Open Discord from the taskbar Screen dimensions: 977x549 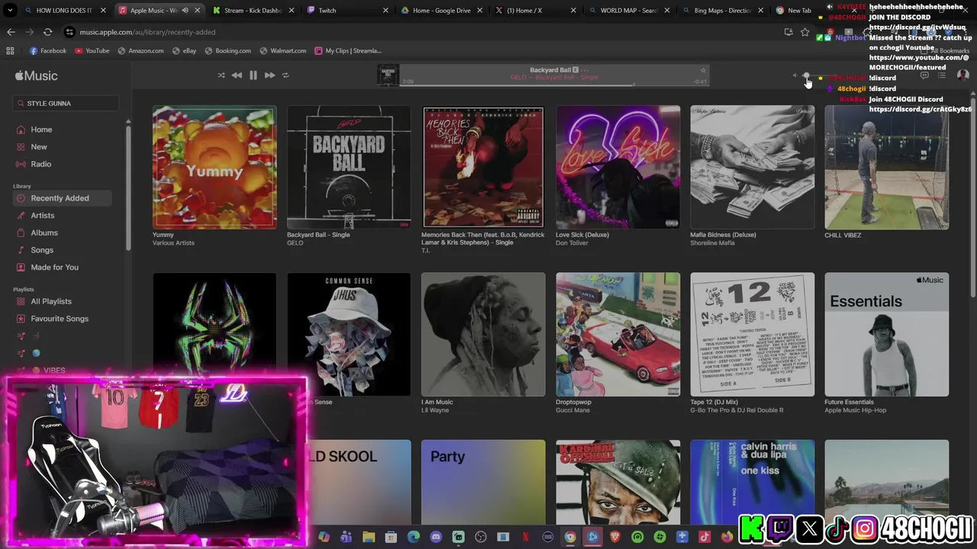[x=436, y=538]
